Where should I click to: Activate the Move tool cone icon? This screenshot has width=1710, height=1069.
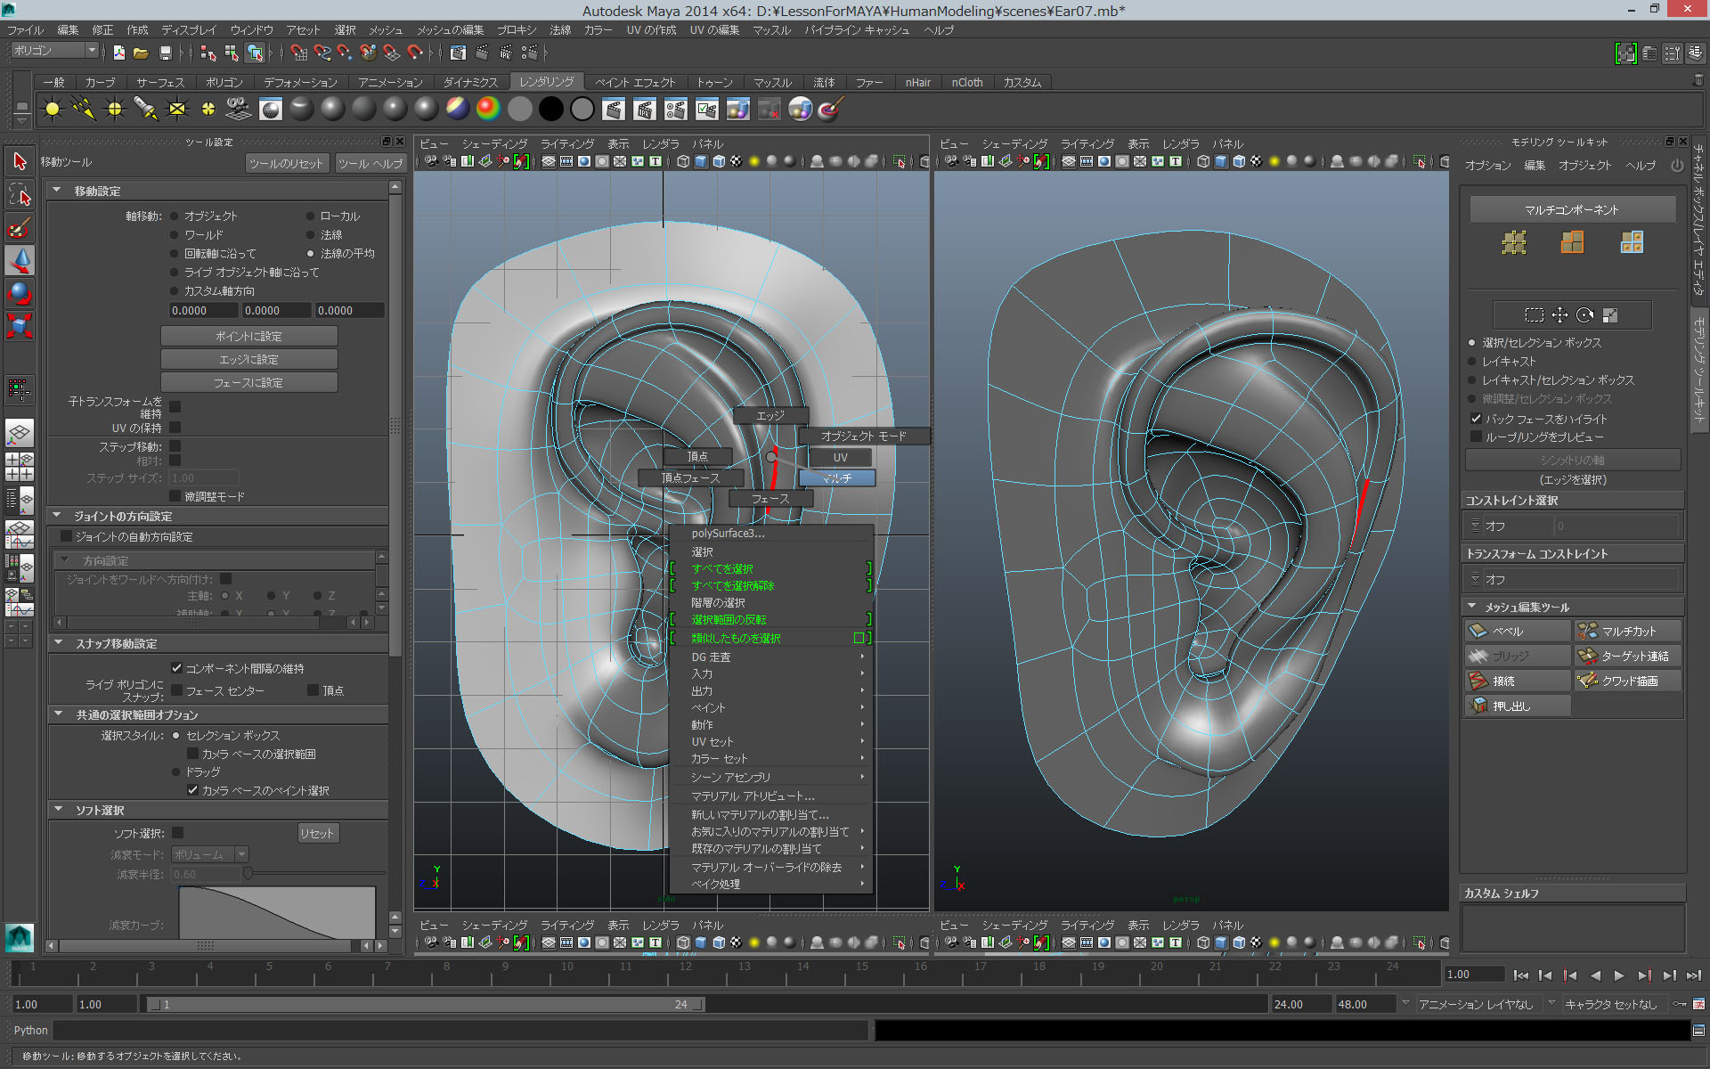point(20,260)
